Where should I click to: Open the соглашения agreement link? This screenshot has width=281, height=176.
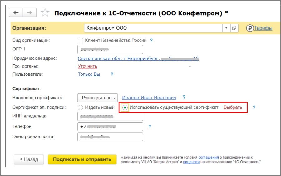[209, 157]
